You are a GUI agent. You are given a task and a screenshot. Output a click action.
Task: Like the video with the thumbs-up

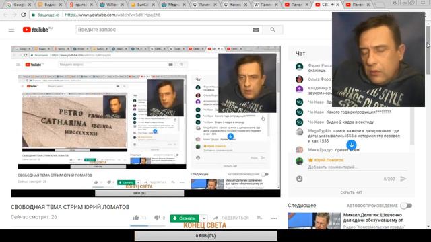tap(136, 218)
